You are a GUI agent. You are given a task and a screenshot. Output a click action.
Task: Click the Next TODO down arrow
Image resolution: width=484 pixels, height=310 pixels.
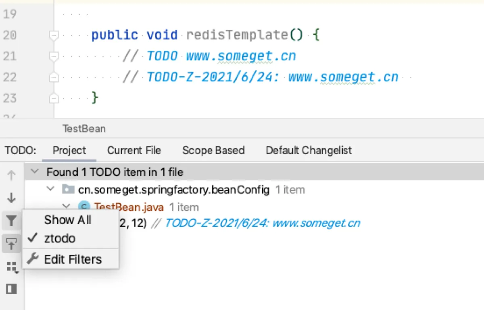click(11, 198)
